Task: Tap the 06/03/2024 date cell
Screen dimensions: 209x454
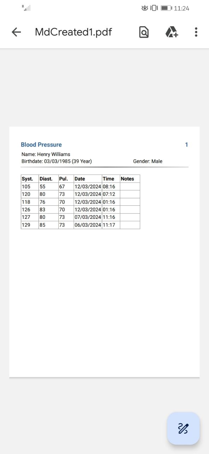Action: point(88,225)
